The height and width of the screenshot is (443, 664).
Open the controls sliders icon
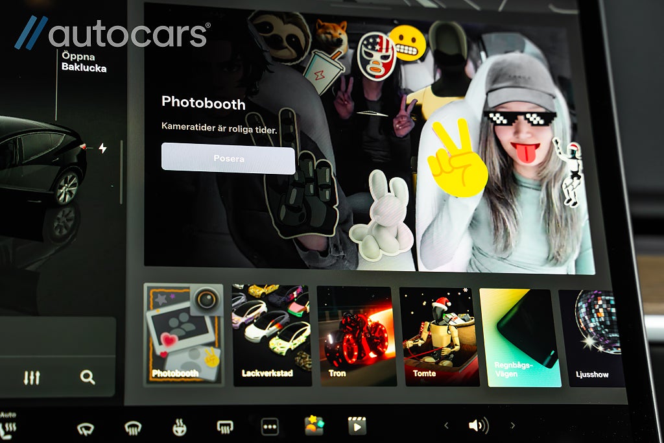point(32,377)
